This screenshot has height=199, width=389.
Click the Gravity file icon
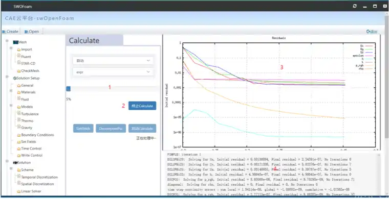coord(19,127)
